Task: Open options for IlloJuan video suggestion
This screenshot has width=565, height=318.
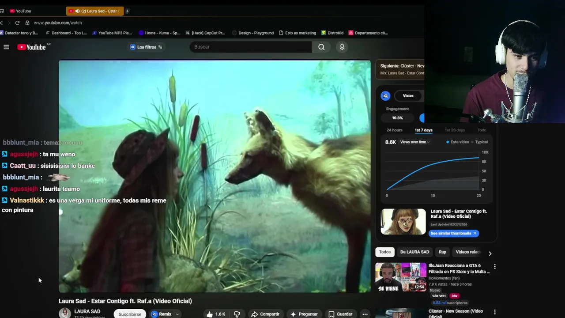Action: click(x=494, y=266)
